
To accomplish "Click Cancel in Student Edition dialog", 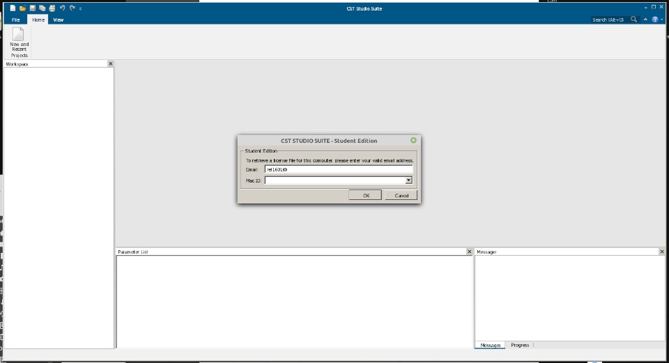I will pos(401,195).
